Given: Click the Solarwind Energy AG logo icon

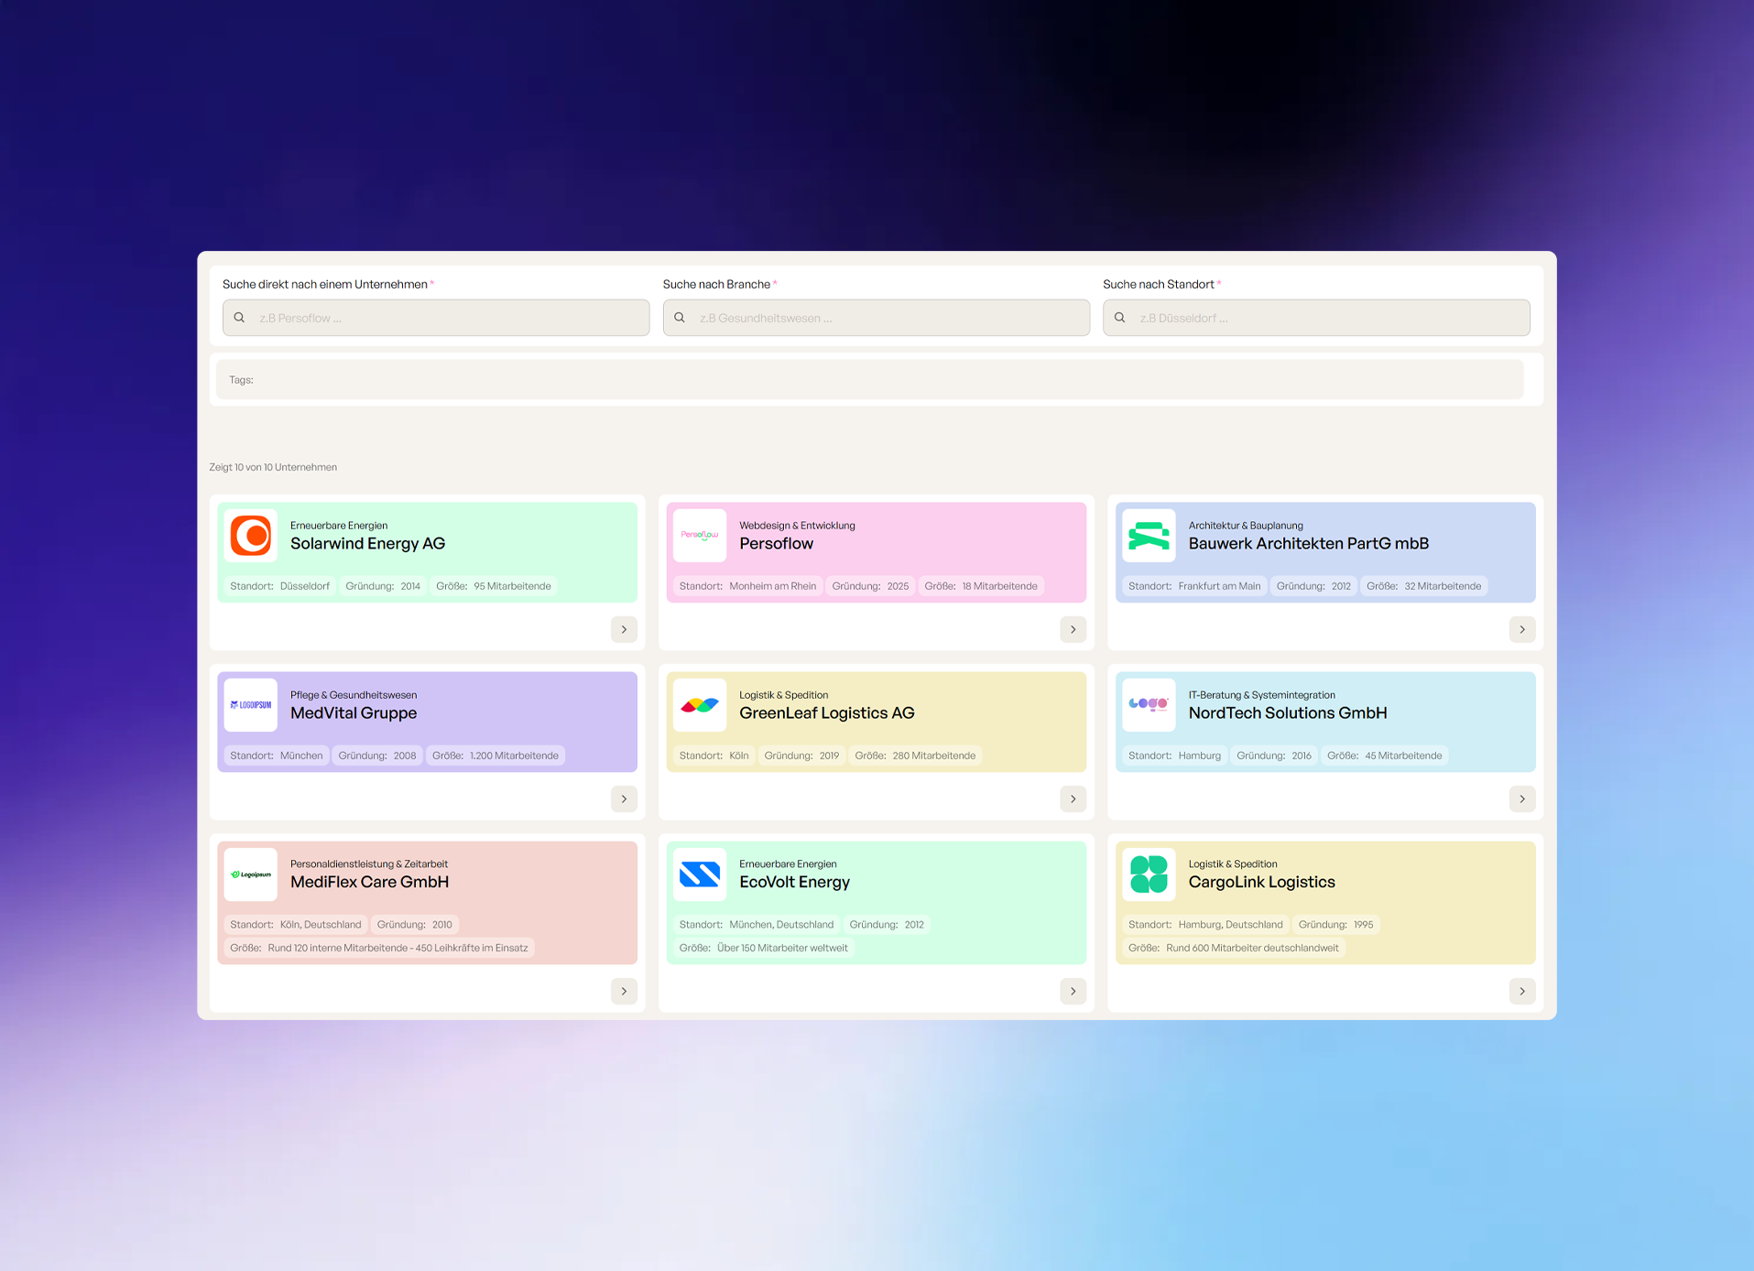Looking at the screenshot, I should point(250,536).
